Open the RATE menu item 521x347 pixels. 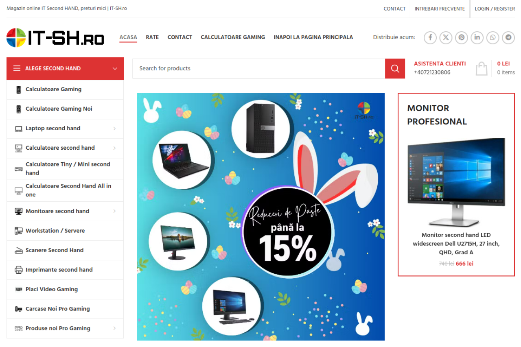[x=152, y=37]
